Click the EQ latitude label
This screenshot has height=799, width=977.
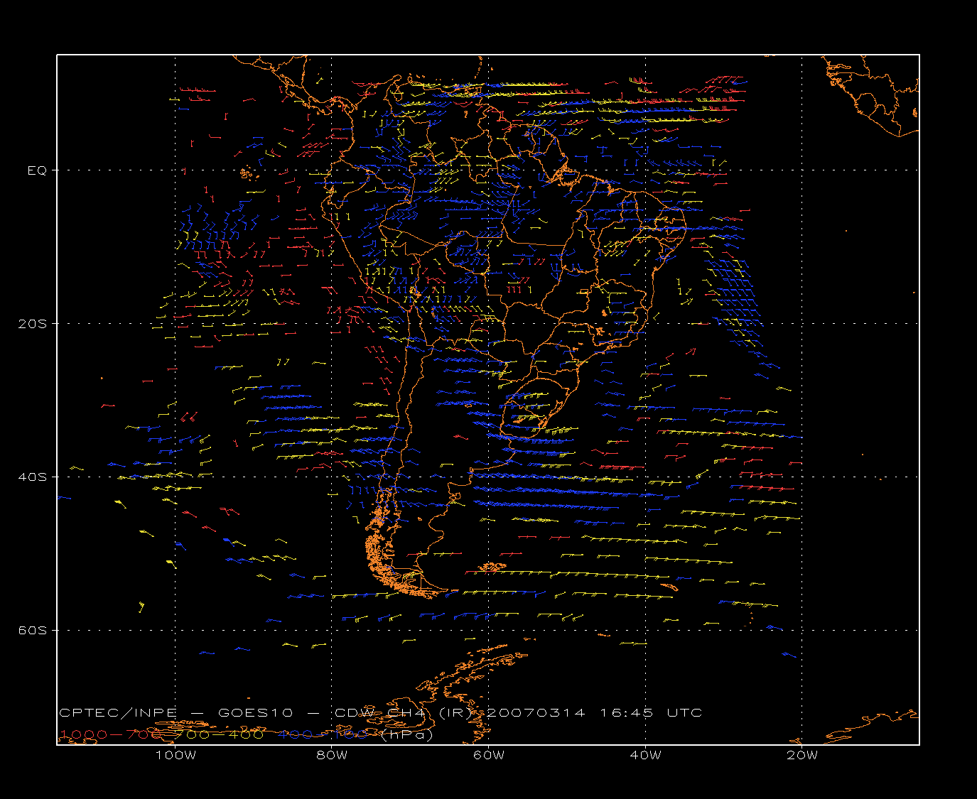pyautogui.click(x=36, y=170)
